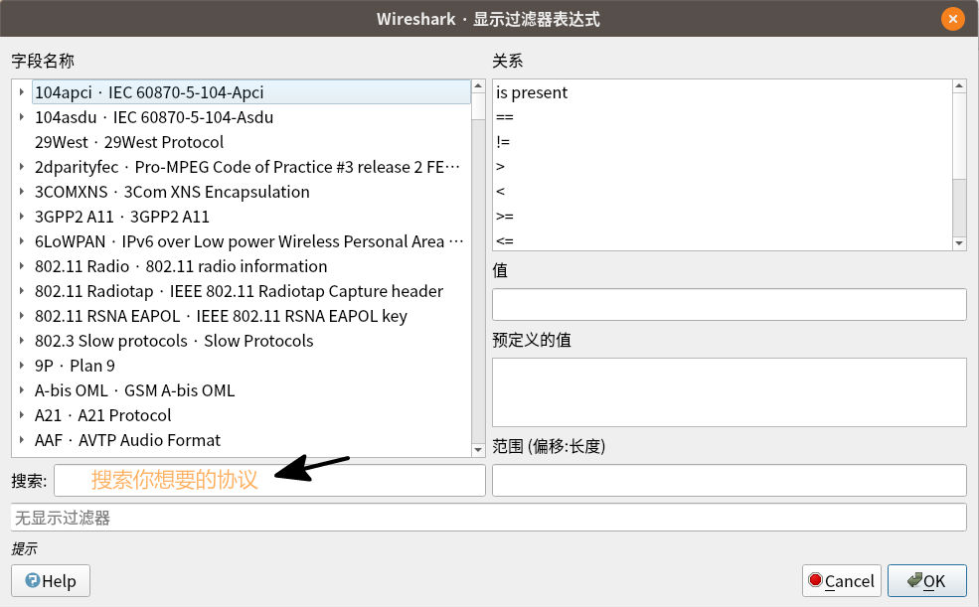
Task: Click field list scrollbar up arrow
Action: tap(478, 86)
